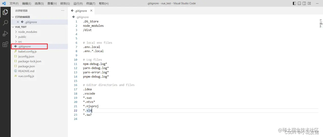Click the yarn-debug.log* line

click(x=96, y=68)
